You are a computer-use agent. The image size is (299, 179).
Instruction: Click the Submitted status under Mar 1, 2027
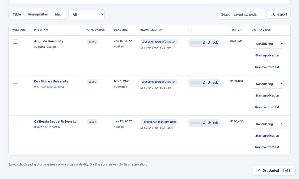tap(120, 87)
